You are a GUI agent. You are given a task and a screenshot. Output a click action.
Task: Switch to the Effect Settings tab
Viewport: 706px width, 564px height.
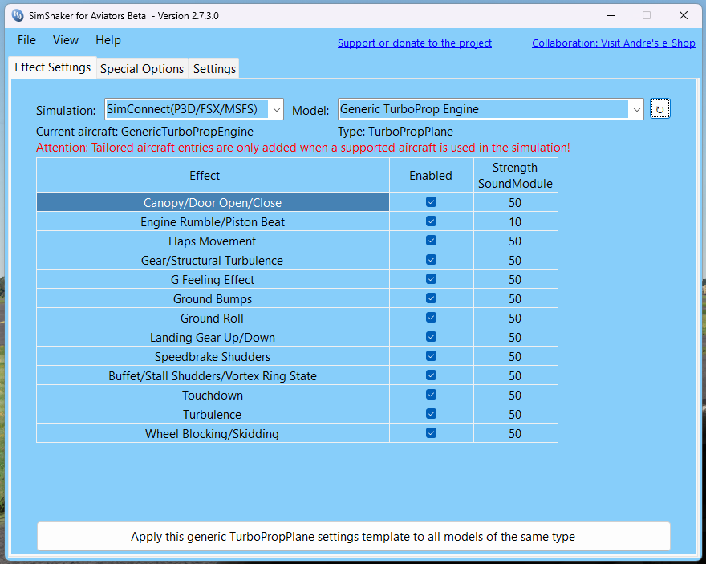tap(53, 67)
